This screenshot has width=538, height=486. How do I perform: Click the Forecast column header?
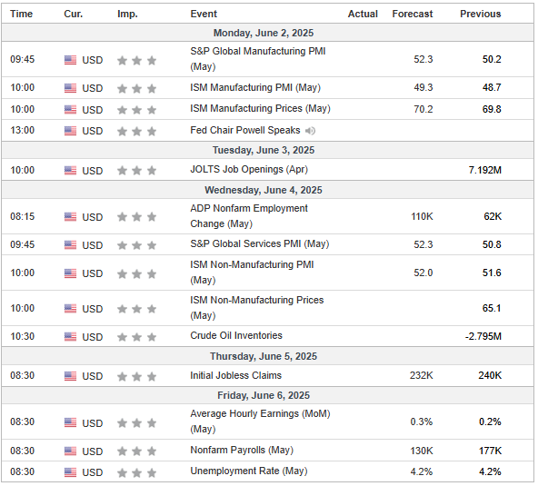pos(413,14)
